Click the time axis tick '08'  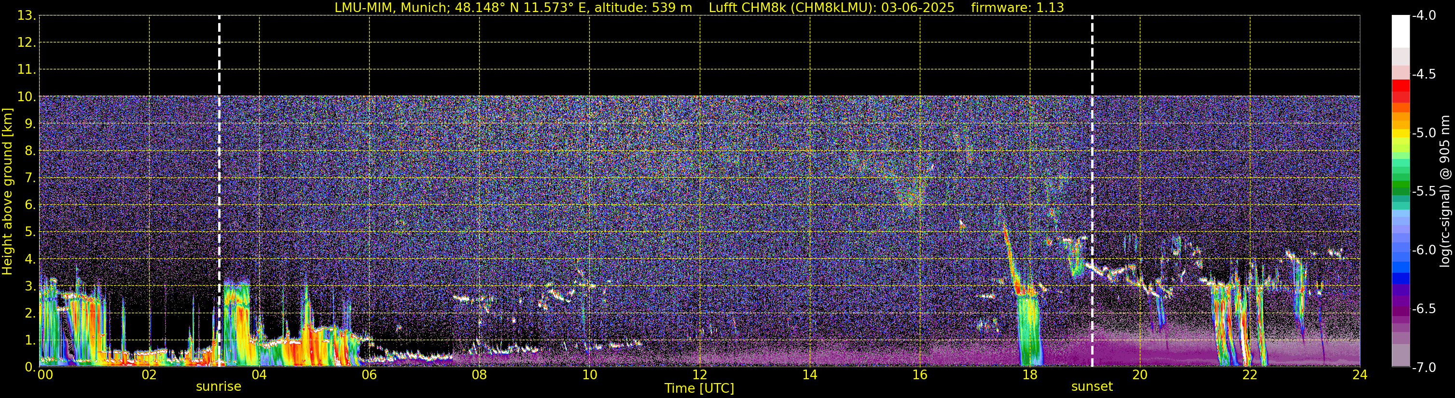(x=480, y=375)
